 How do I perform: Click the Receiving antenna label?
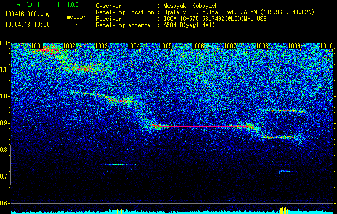click(x=123, y=25)
